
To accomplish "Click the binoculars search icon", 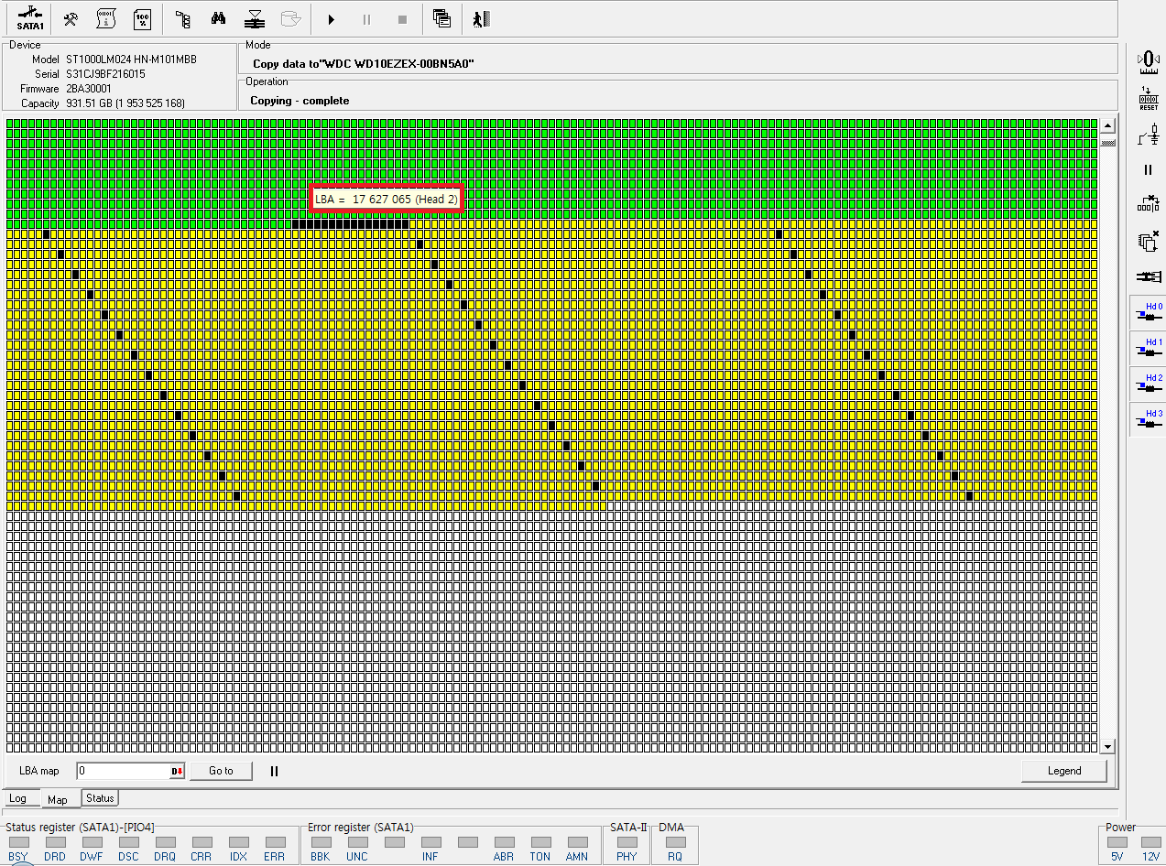I will point(219,18).
